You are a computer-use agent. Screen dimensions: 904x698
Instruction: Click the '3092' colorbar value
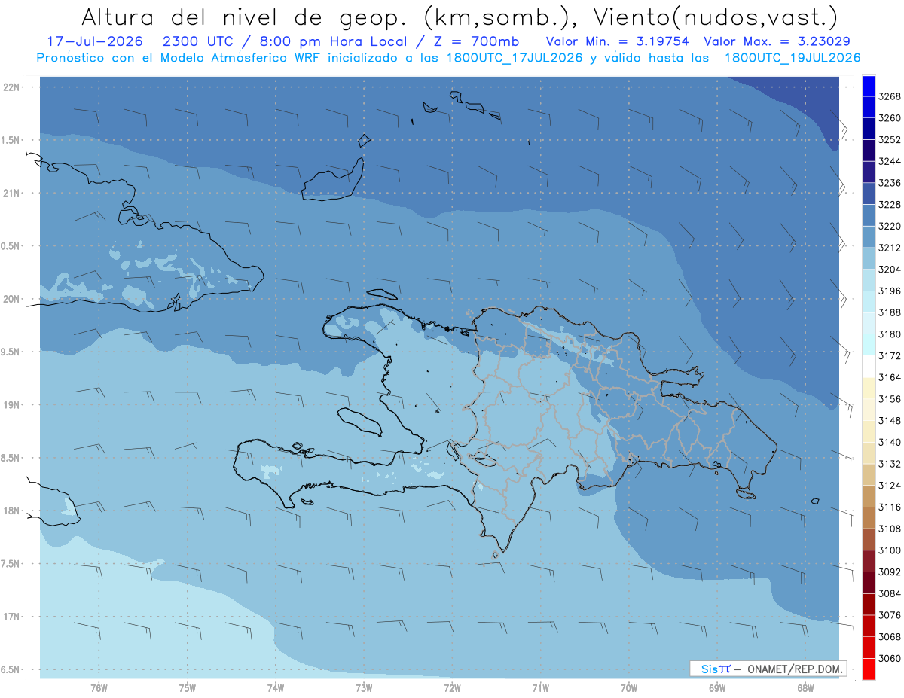tap(890, 572)
